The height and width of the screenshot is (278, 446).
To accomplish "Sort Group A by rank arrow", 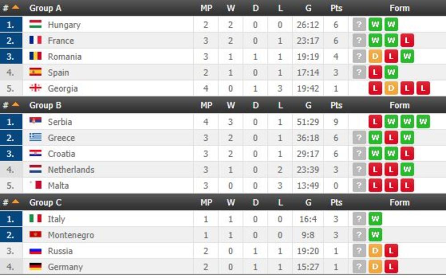I will click(x=16, y=8).
